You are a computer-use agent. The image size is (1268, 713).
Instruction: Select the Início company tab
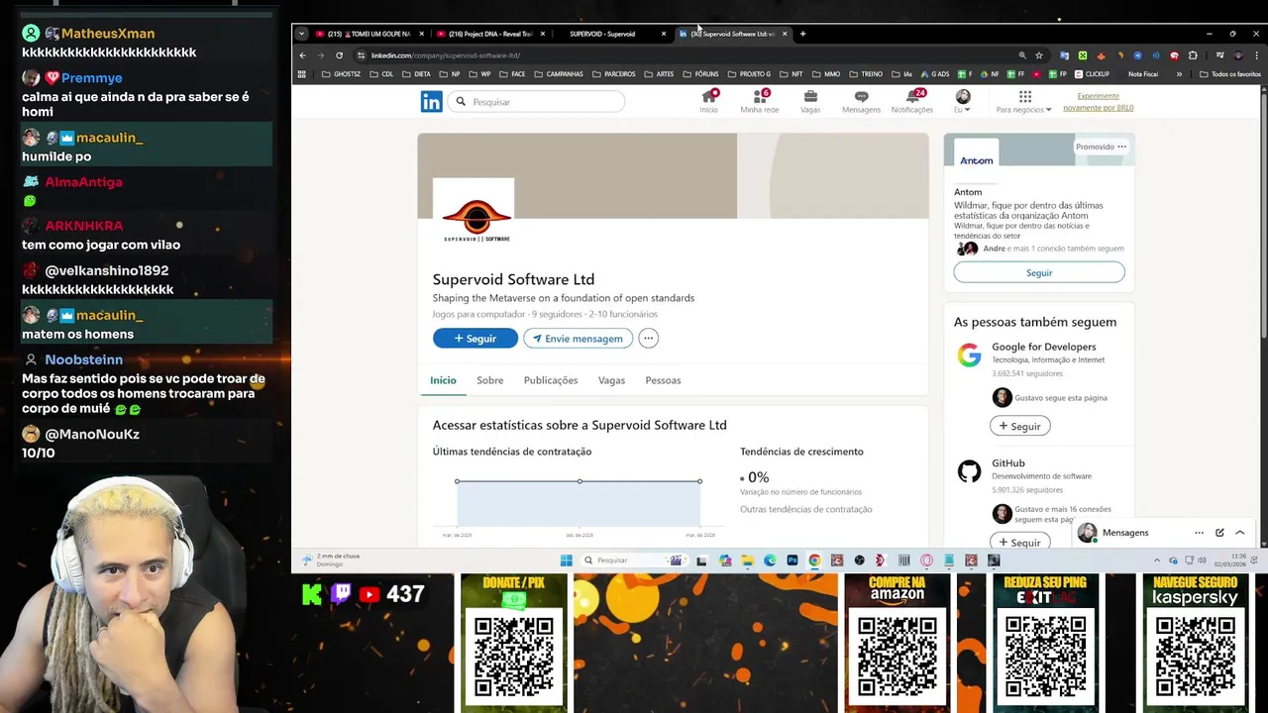(443, 380)
